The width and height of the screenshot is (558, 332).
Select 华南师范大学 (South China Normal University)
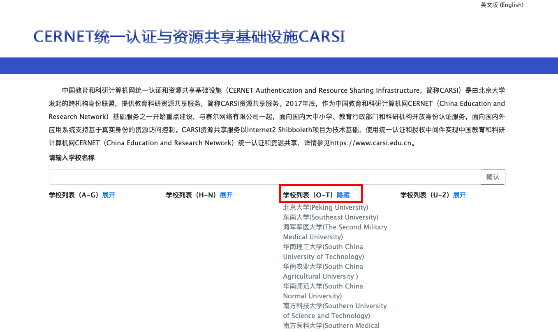(x=323, y=291)
